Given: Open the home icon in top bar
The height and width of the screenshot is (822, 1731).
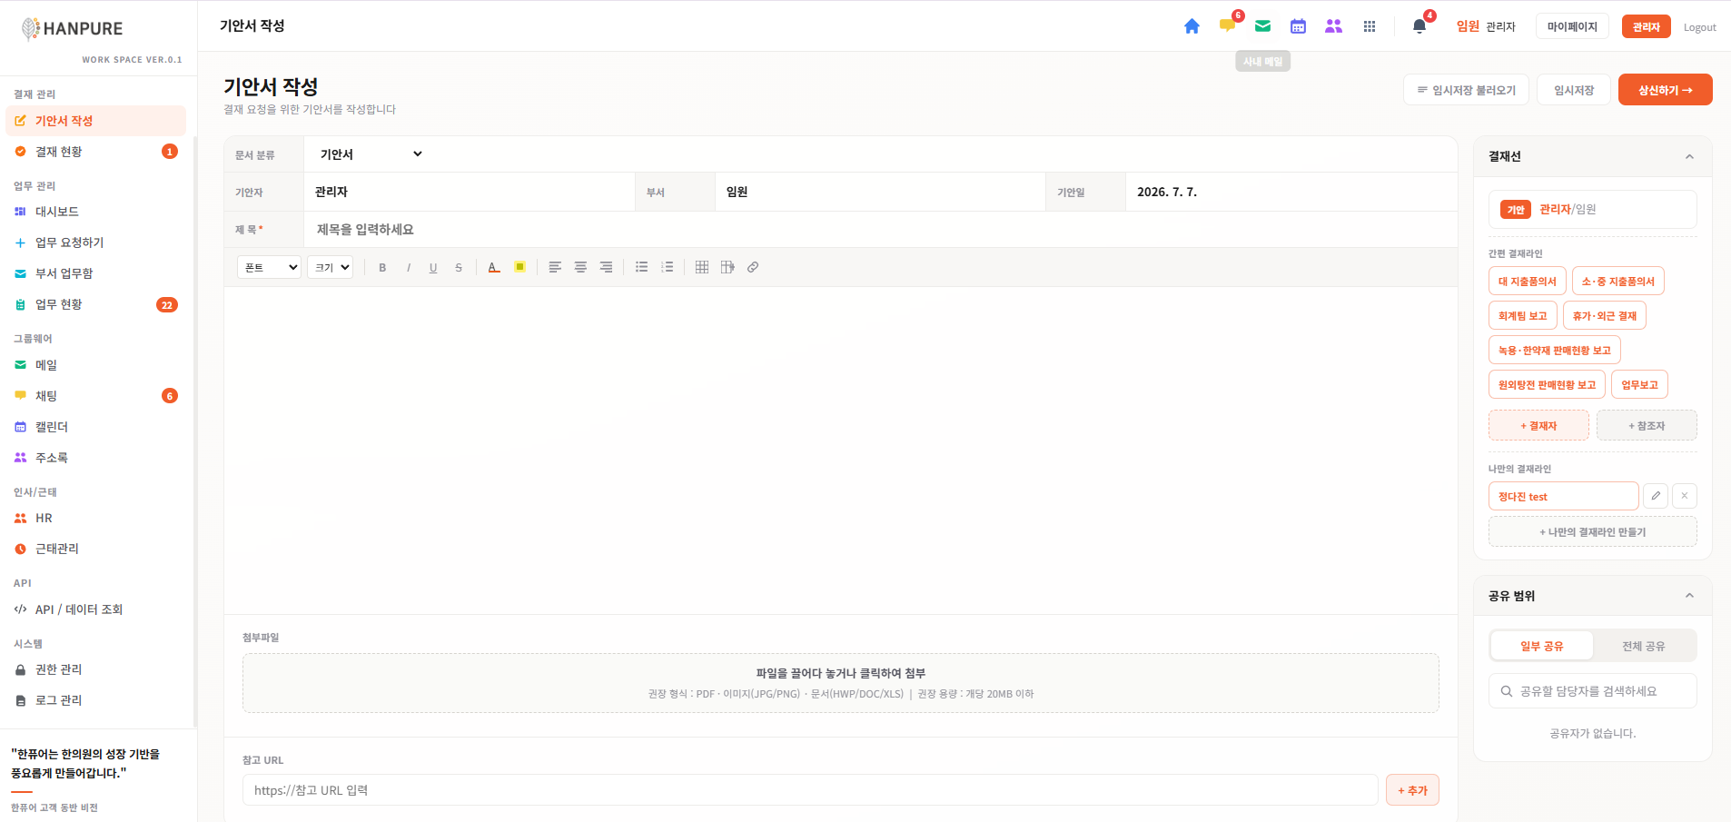Looking at the screenshot, I should 1192,26.
